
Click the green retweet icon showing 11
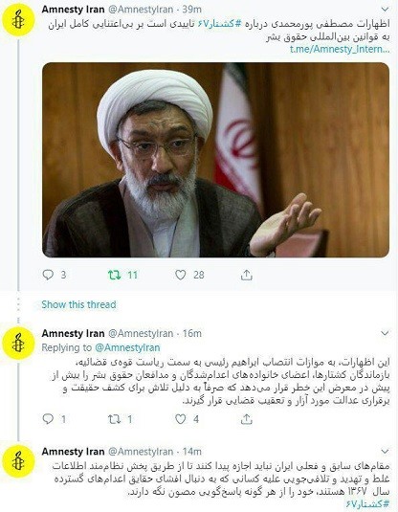click(x=114, y=275)
